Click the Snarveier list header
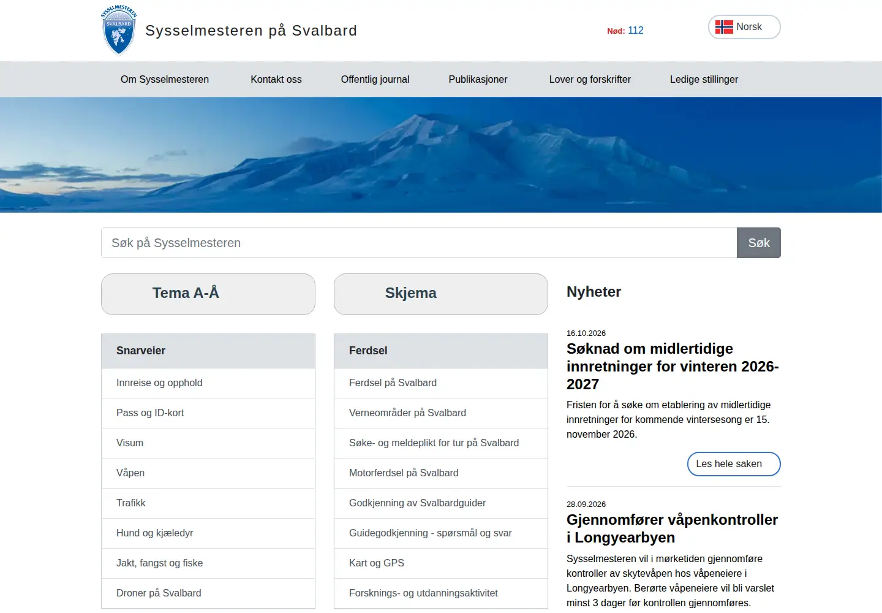Screen dimensions: 882x613 [208, 351]
